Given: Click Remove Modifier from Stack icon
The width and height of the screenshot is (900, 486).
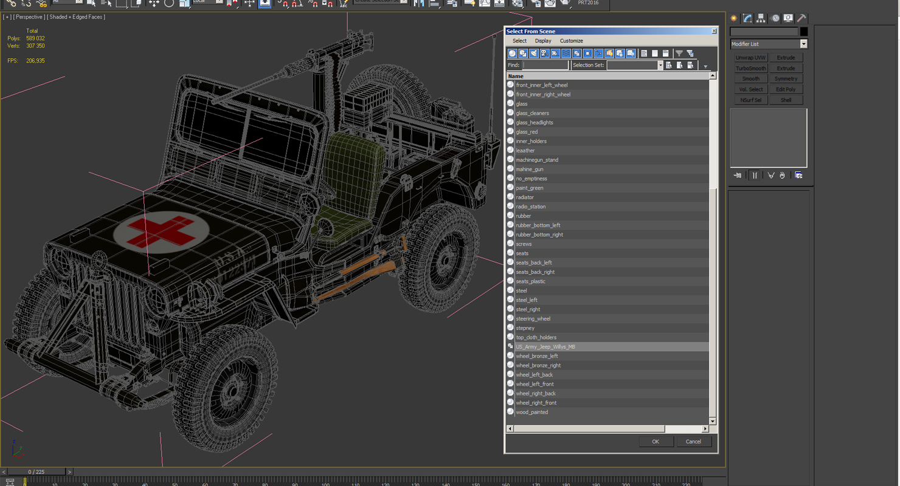Looking at the screenshot, I should coord(783,176).
